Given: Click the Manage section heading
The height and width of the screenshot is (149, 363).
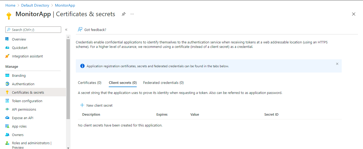Looking at the screenshot, I should 12,66.
